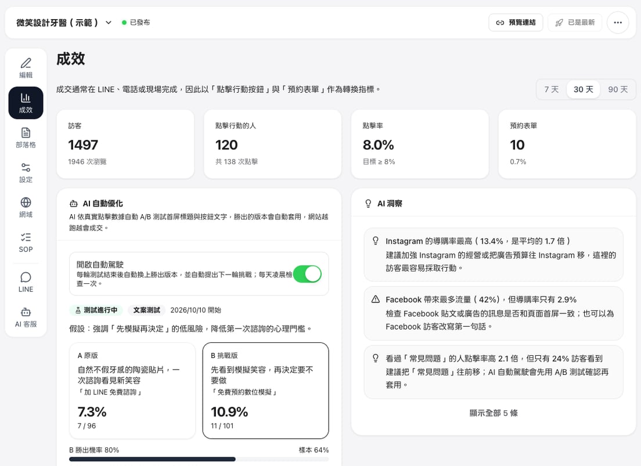Open the 部落格 document icon
The height and width of the screenshot is (466, 641).
click(x=26, y=132)
